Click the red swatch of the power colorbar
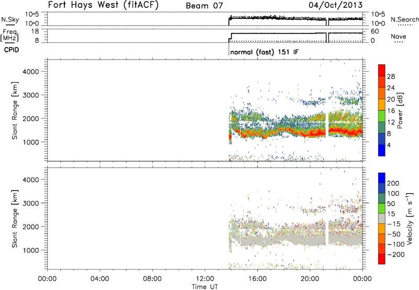 (382, 70)
